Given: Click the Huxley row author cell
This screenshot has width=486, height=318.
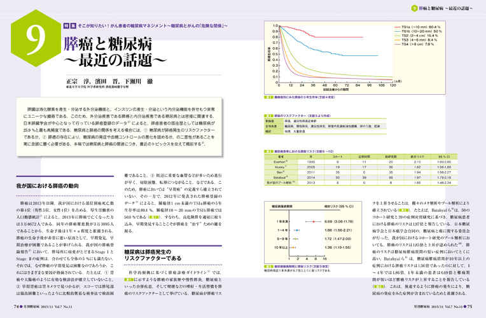Looking at the screenshot, I should point(281,167).
